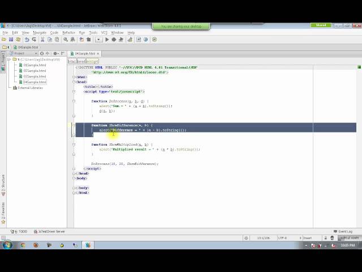
Task: Click the Back navigation toolbar icon
Action: [x=81, y=40]
